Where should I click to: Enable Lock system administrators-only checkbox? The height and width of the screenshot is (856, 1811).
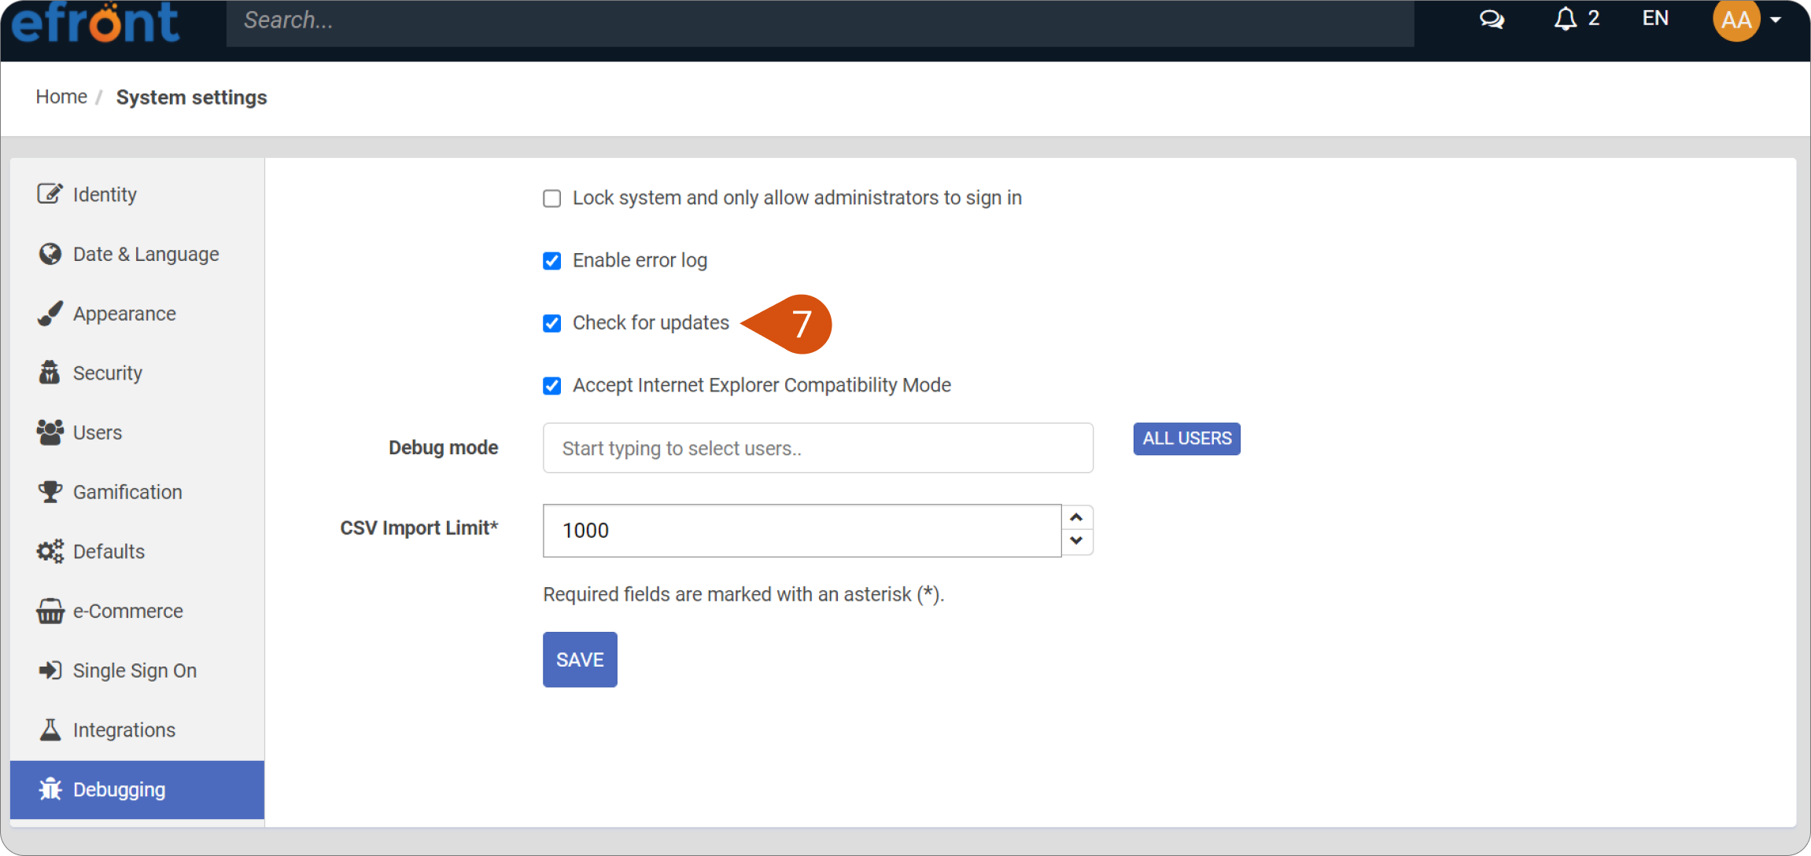click(x=552, y=198)
